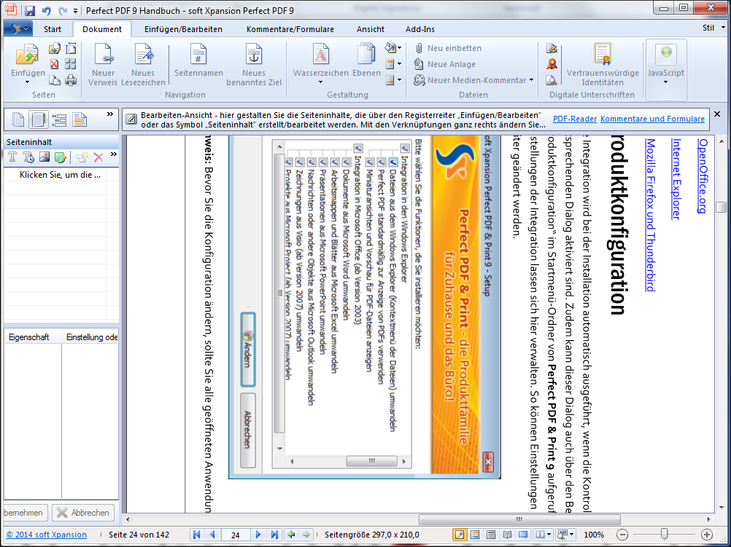Screen dimensions: 731x547
Task: Click Kommentare und Formulare link
Action: [652, 119]
